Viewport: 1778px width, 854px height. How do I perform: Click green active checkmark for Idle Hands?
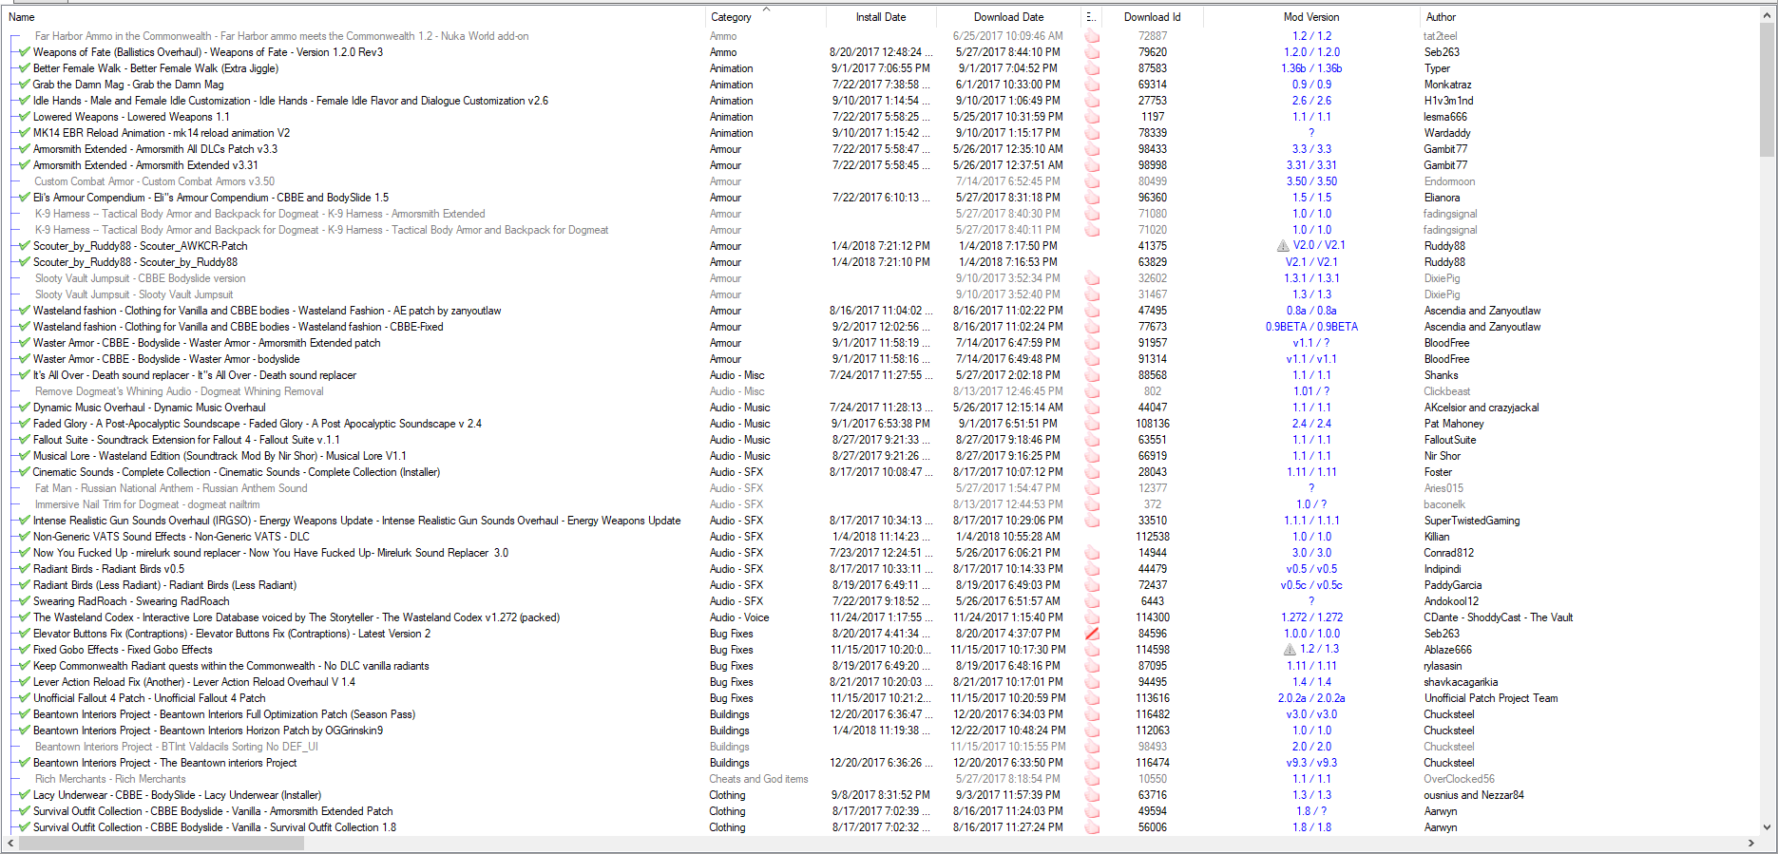[x=24, y=101]
